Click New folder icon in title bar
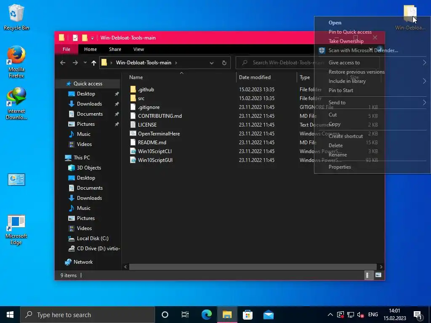The width and height of the screenshot is (431, 323). pos(85,38)
